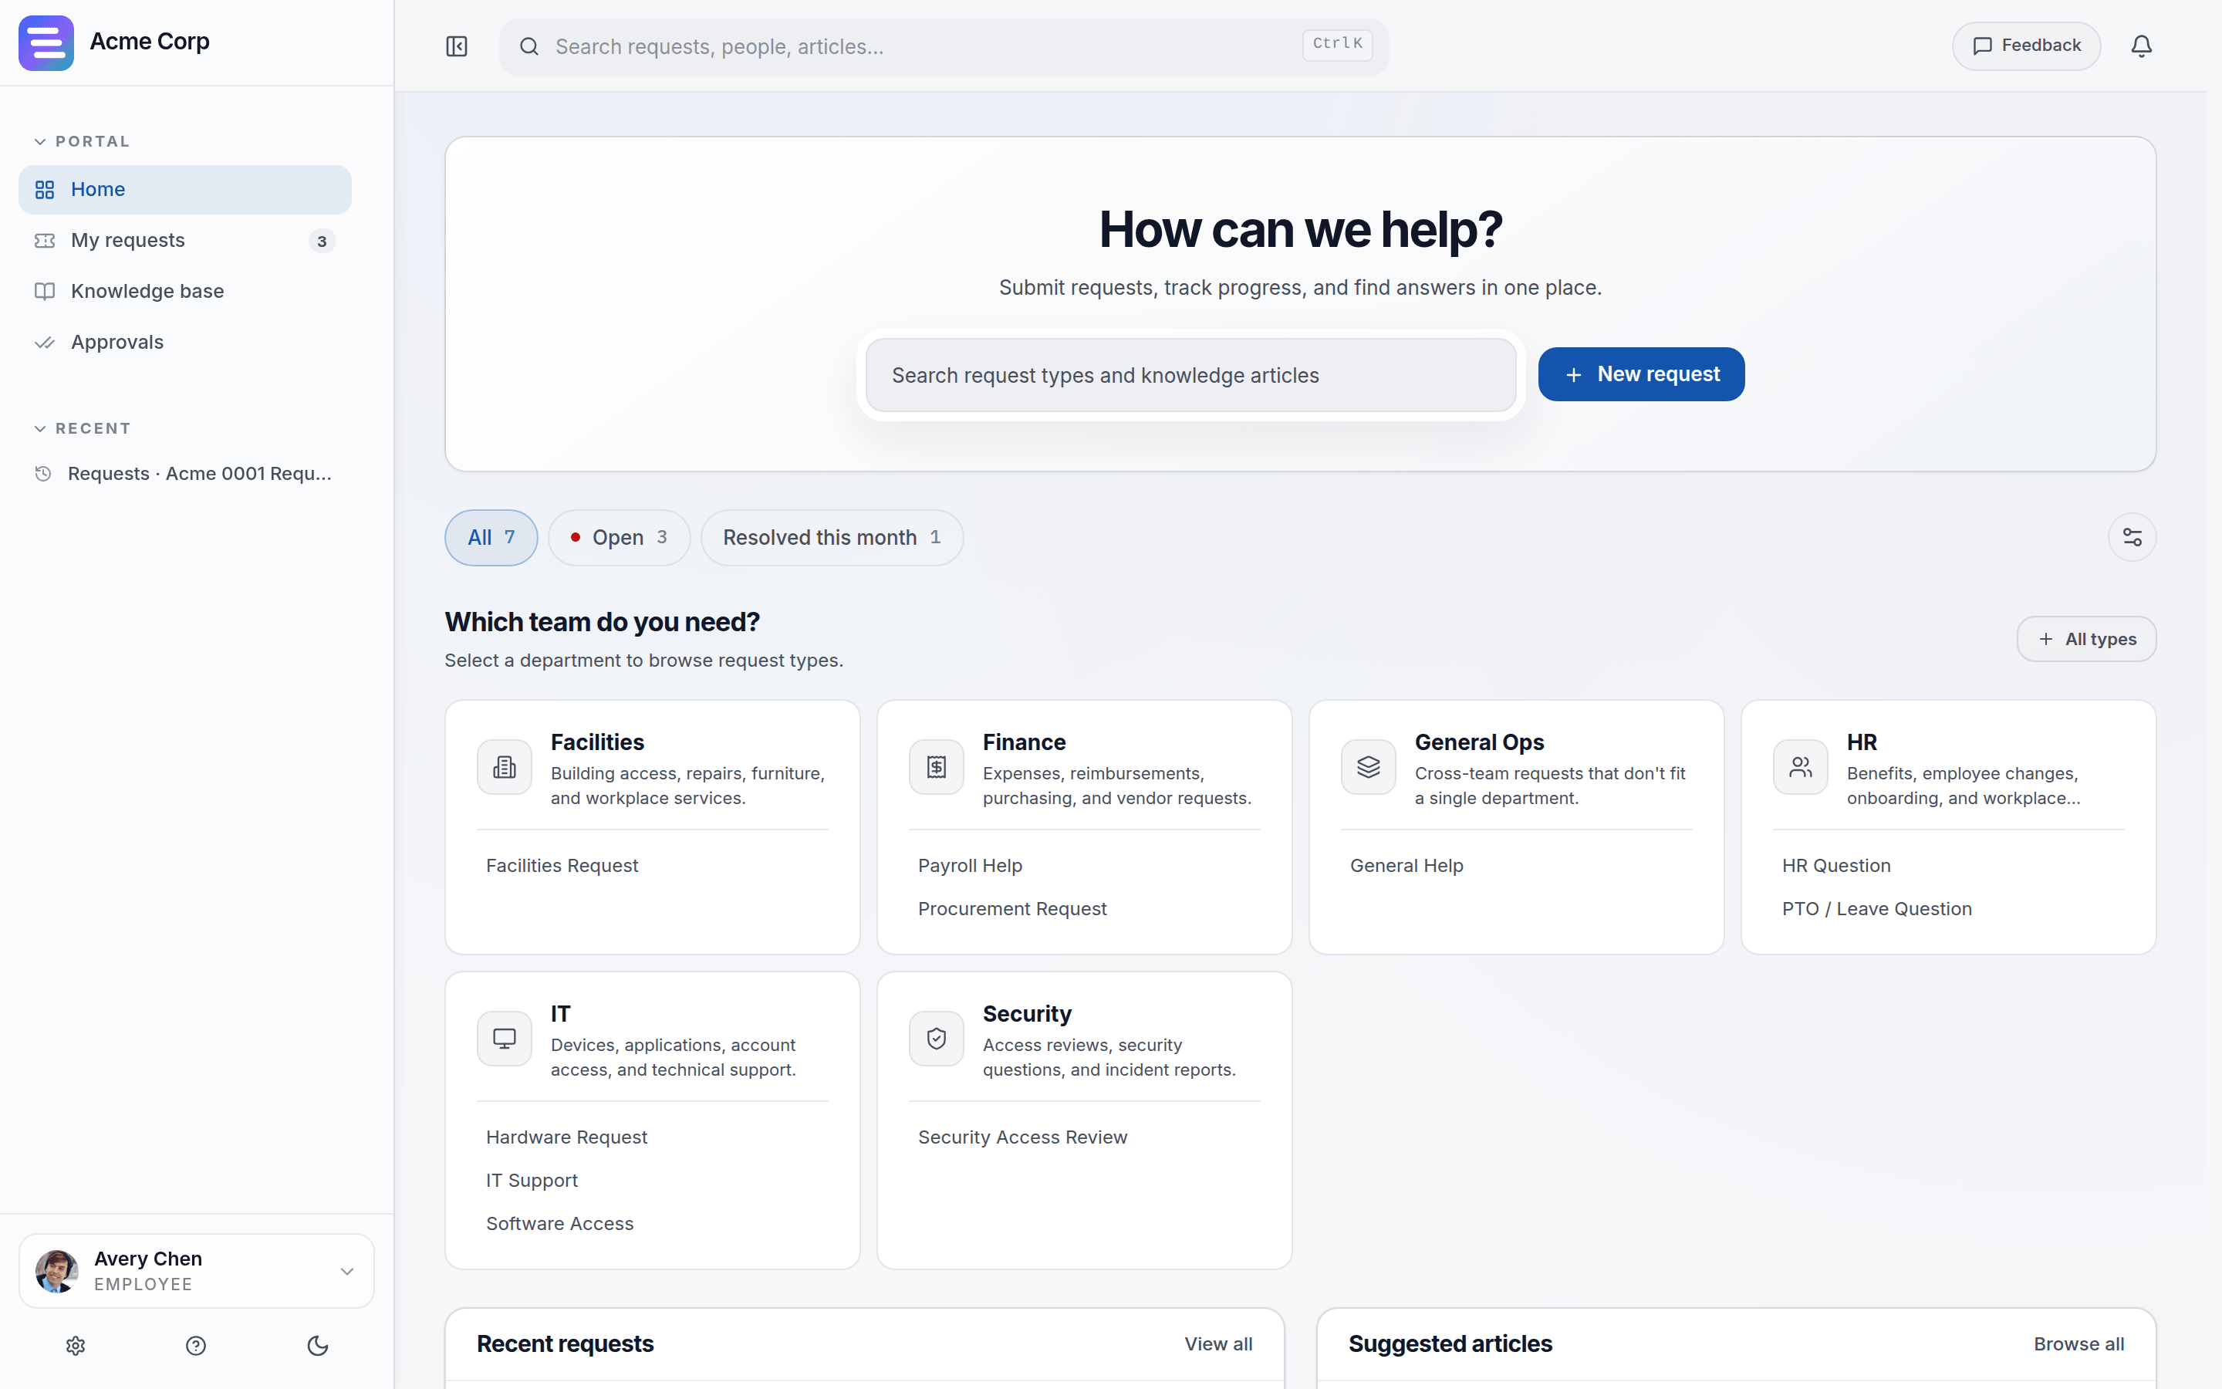Go to Home in the sidebar
The width and height of the screenshot is (2222, 1389).
coord(184,189)
